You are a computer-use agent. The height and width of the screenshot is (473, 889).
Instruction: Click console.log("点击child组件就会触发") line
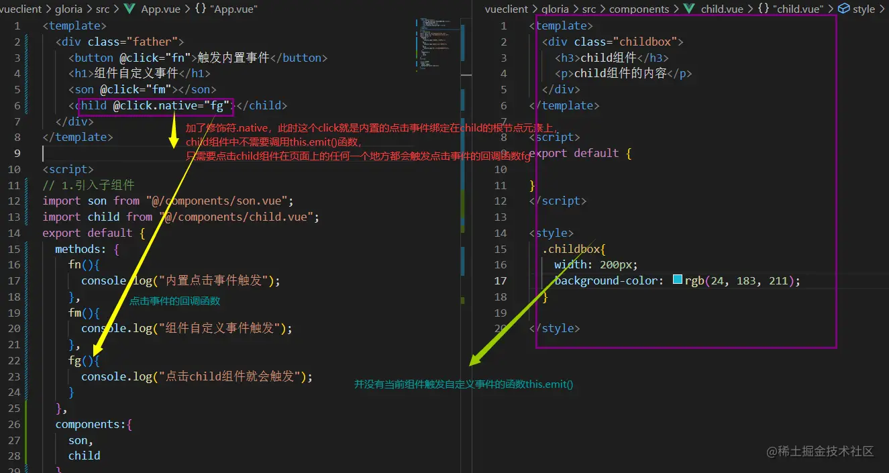[x=197, y=376]
